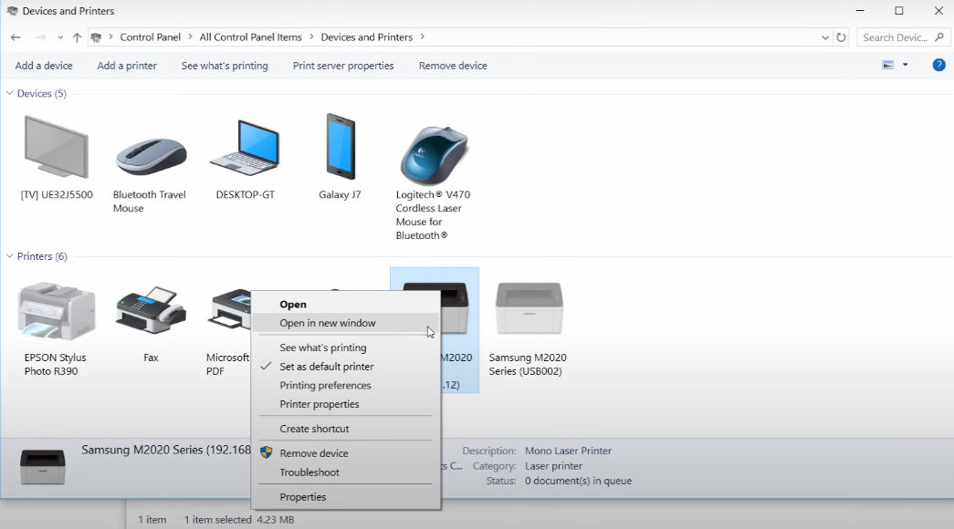Click 'Laser printer' category value
The image size is (954, 529).
coord(553,466)
